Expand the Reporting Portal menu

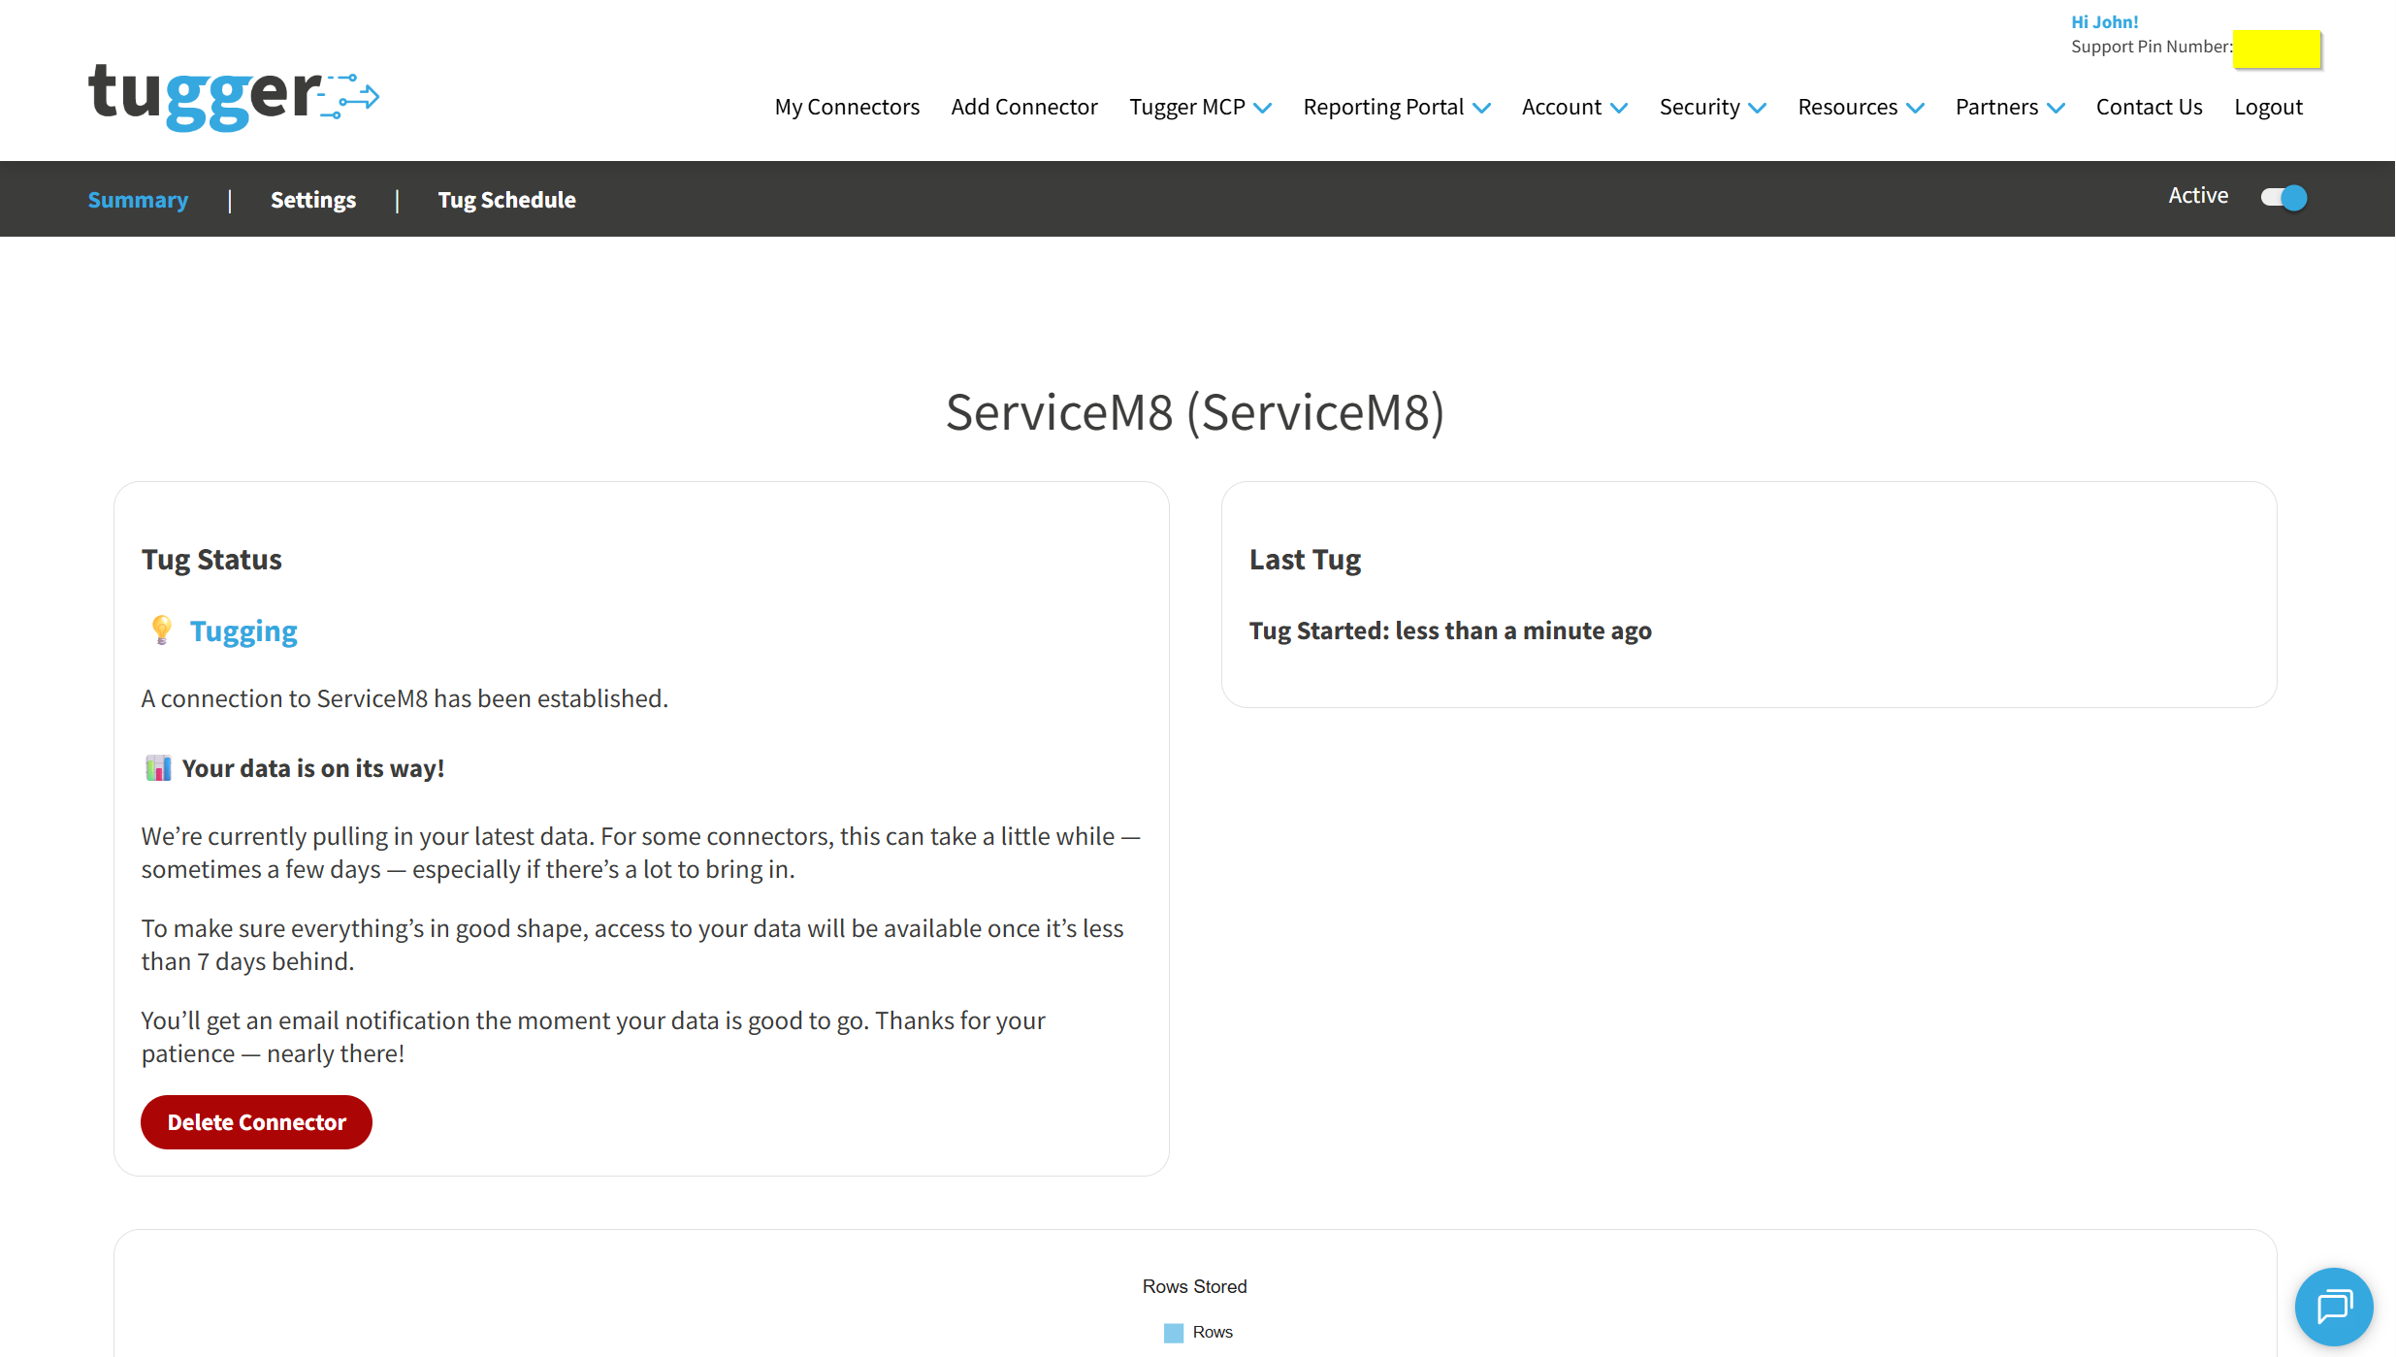1397,107
